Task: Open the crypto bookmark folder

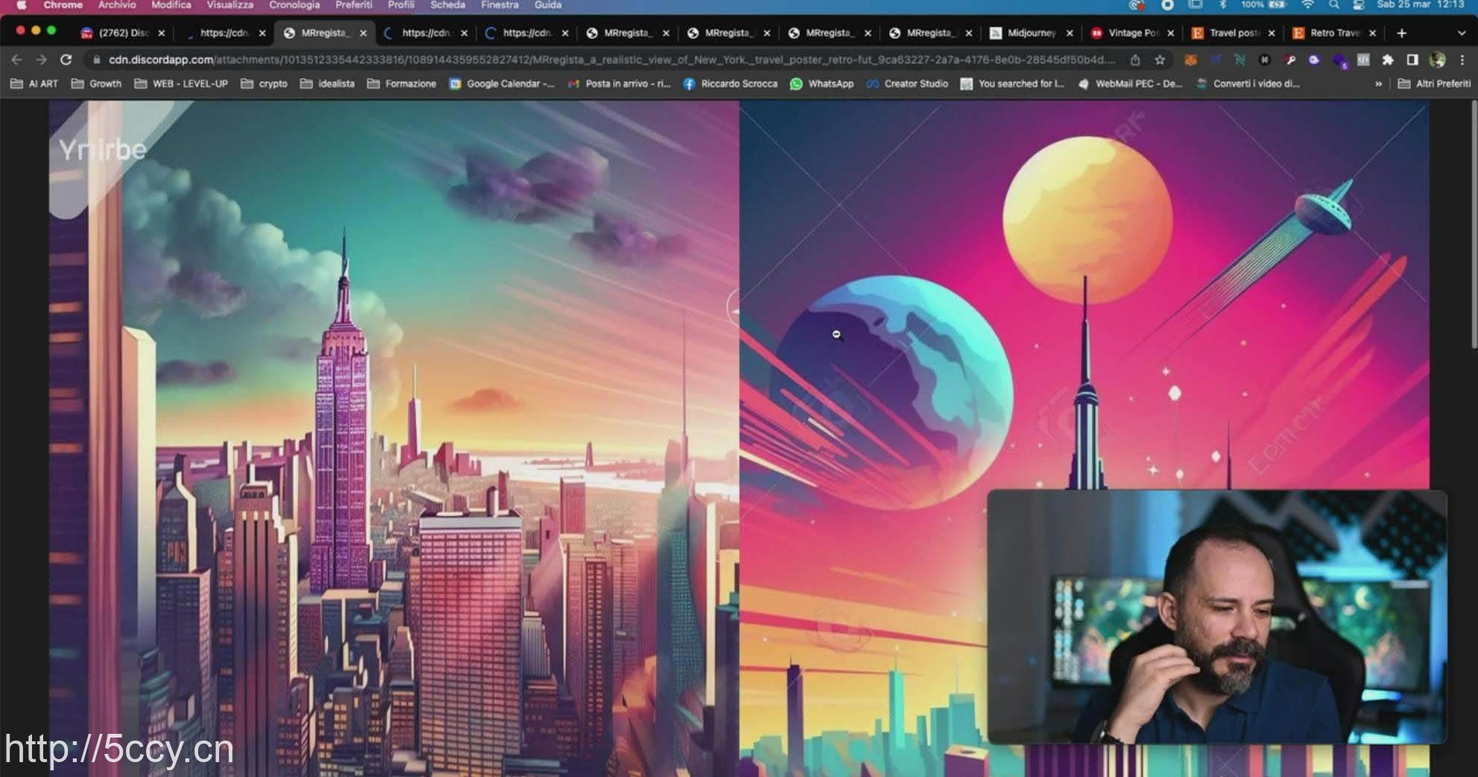Action: click(x=264, y=84)
